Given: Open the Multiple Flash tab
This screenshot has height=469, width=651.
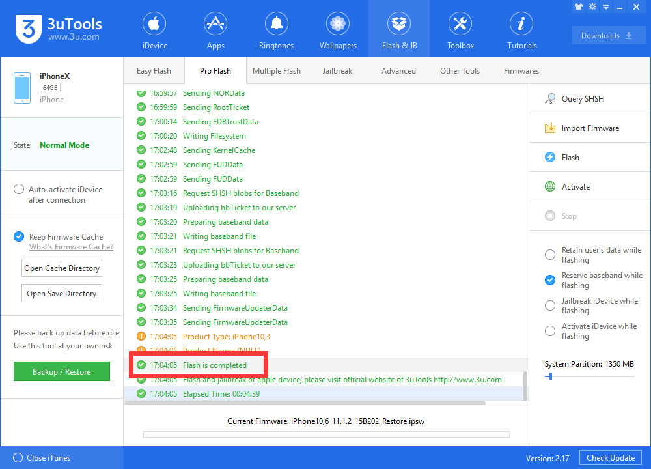Looking at the screenshot, I should 277,71.
